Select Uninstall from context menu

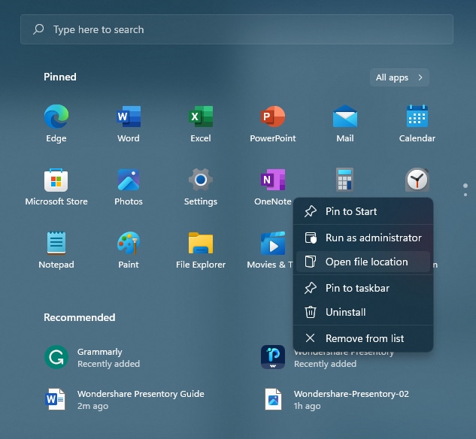(363, 312)
